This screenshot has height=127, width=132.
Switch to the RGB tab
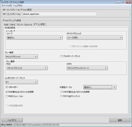click(x=6, y=25)
